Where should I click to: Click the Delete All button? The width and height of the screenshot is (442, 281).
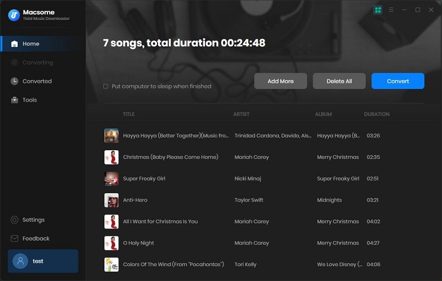coord(339,81)
